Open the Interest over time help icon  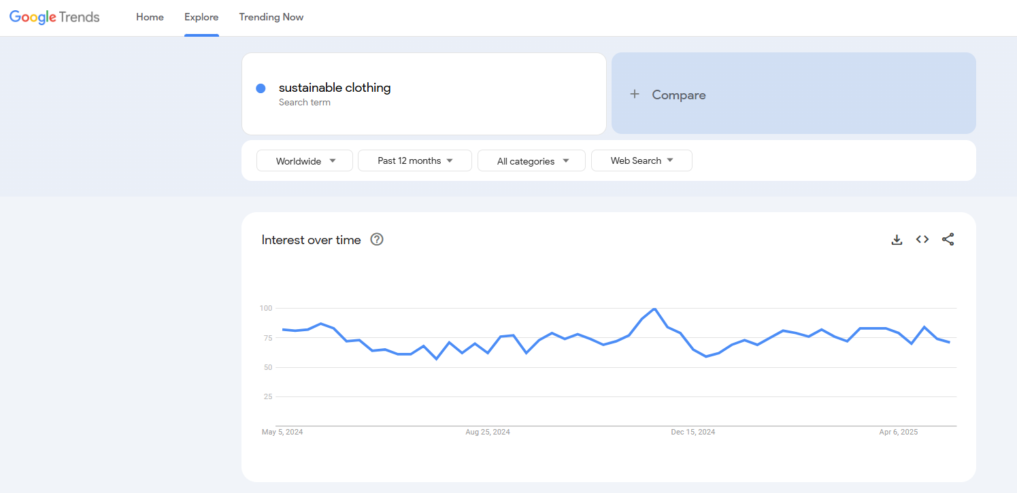(377, 239)
